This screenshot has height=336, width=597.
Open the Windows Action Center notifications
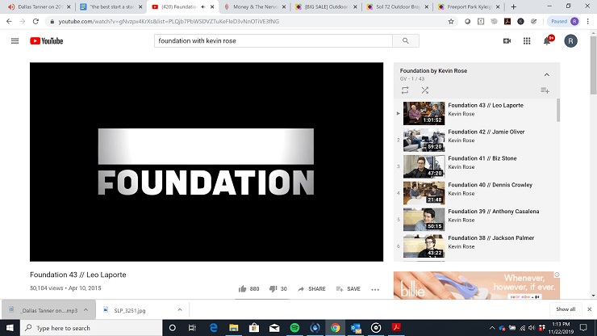coord(583,328)
